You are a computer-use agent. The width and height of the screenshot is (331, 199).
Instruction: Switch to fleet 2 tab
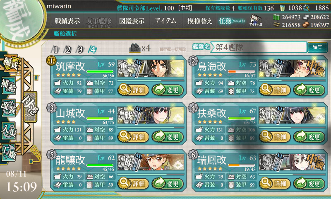coord(67,50)
